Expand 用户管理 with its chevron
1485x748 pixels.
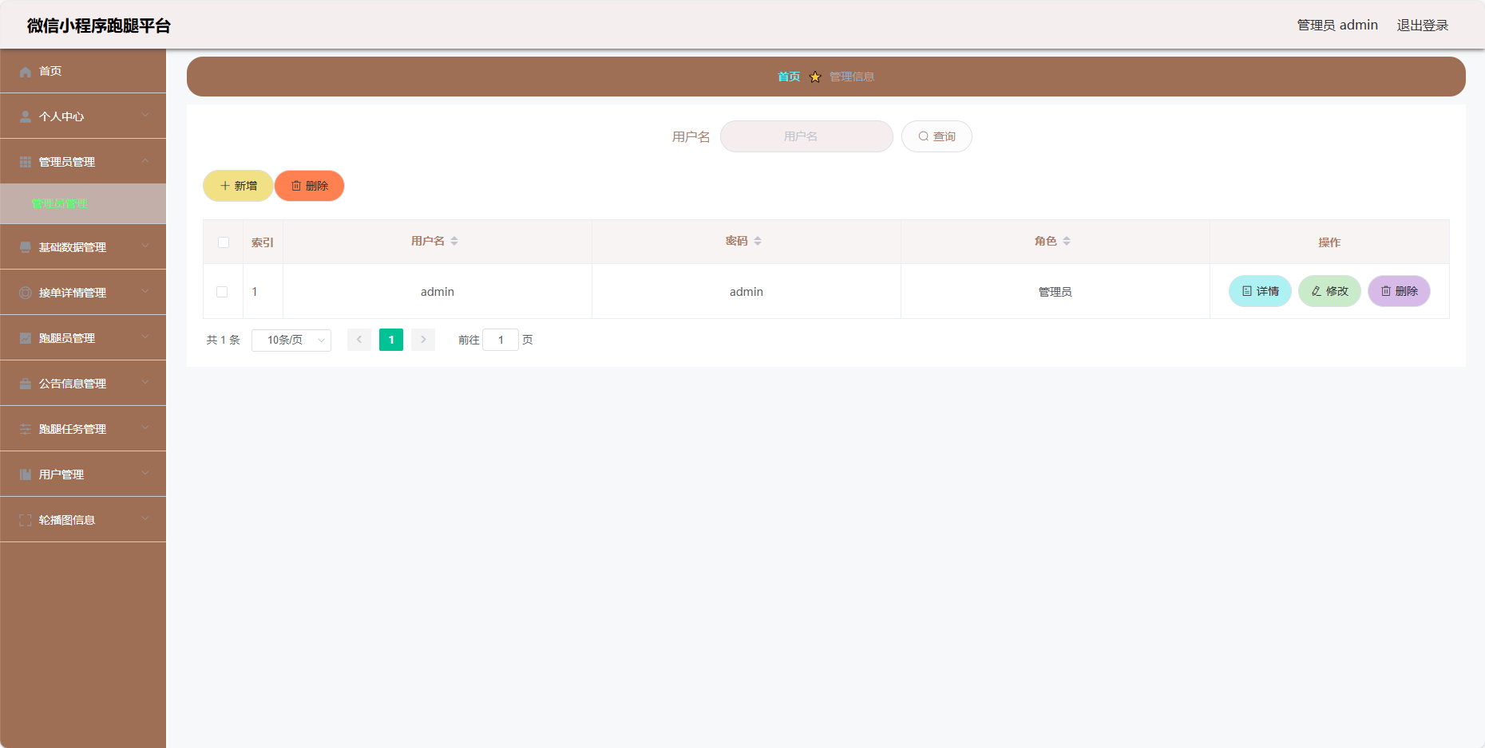145,473
